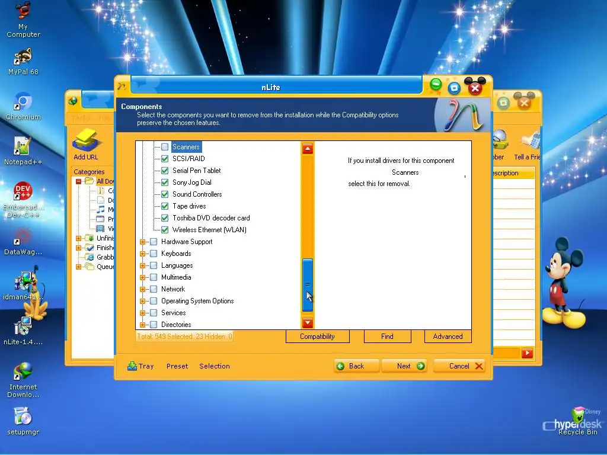Check the Operating System Options checkbox
Viewport: 607px width, 455px height.
[x=154, y=301]
